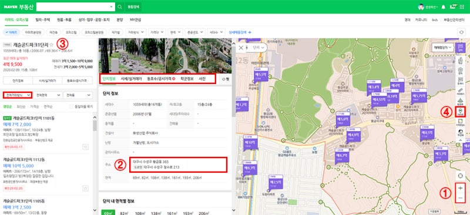Zoom out the map with minus button

coord(460,198)
